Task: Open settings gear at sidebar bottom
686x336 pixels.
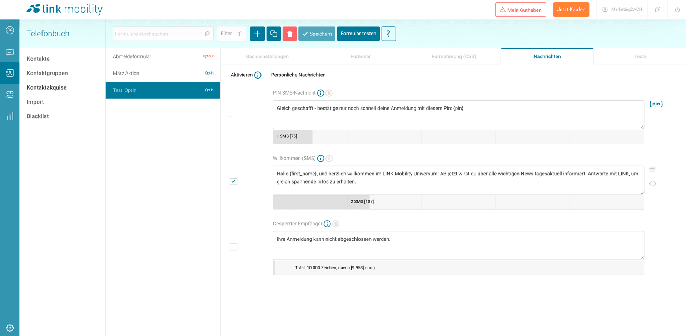Action: 10,328
